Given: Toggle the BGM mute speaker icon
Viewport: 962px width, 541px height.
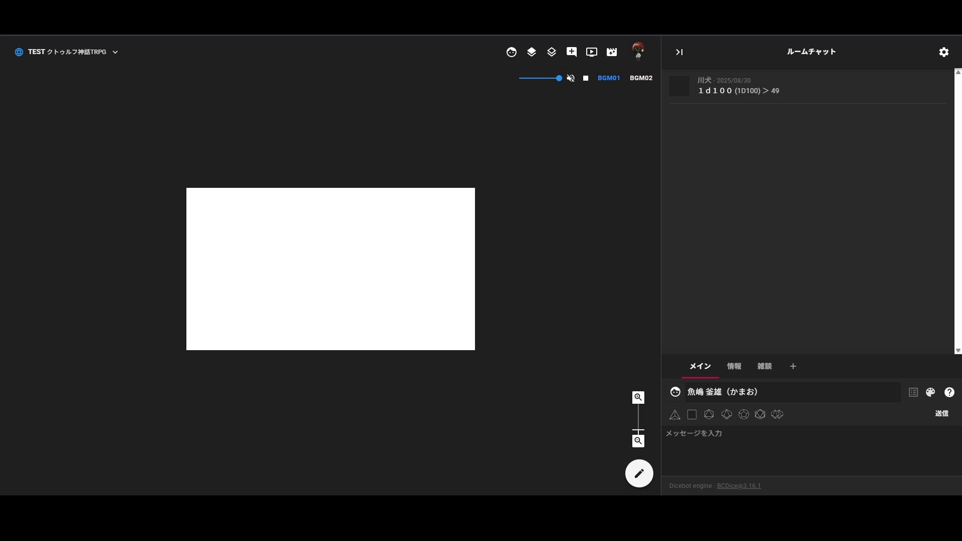Looking at the screenshot, I should [x=570, y=78].
